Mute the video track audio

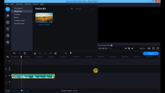(x=10, y=70)
